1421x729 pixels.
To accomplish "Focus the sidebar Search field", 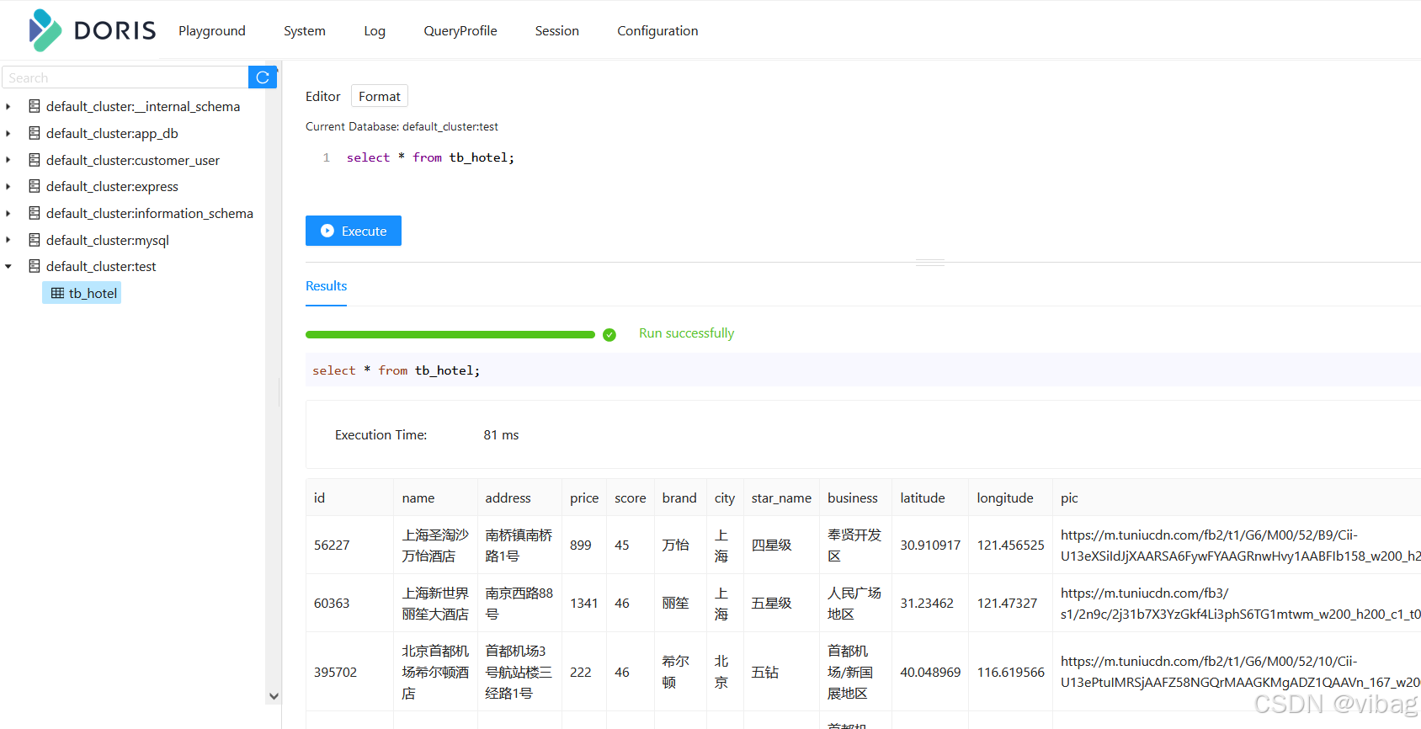I will pyautogui.click(x=125, y=77).
